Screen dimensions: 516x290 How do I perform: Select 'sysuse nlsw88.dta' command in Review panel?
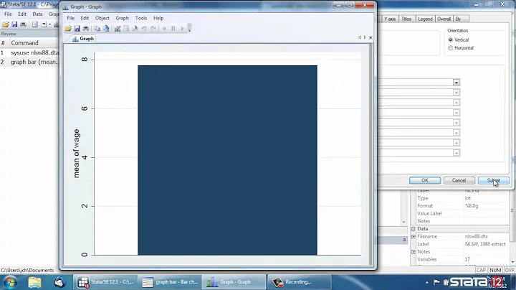[x=34, y=52]
